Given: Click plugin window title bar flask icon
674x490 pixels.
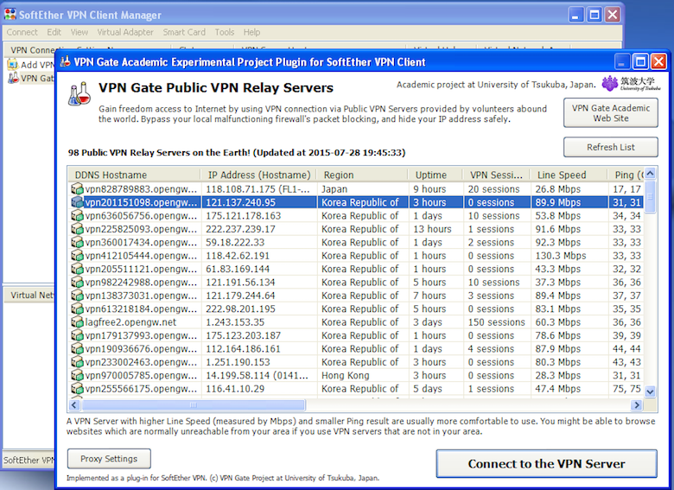Looking at the screenshot, I should click(66, 62).
